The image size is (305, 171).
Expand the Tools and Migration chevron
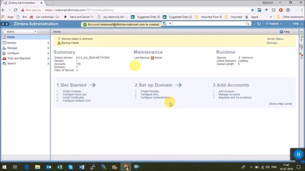48,58
